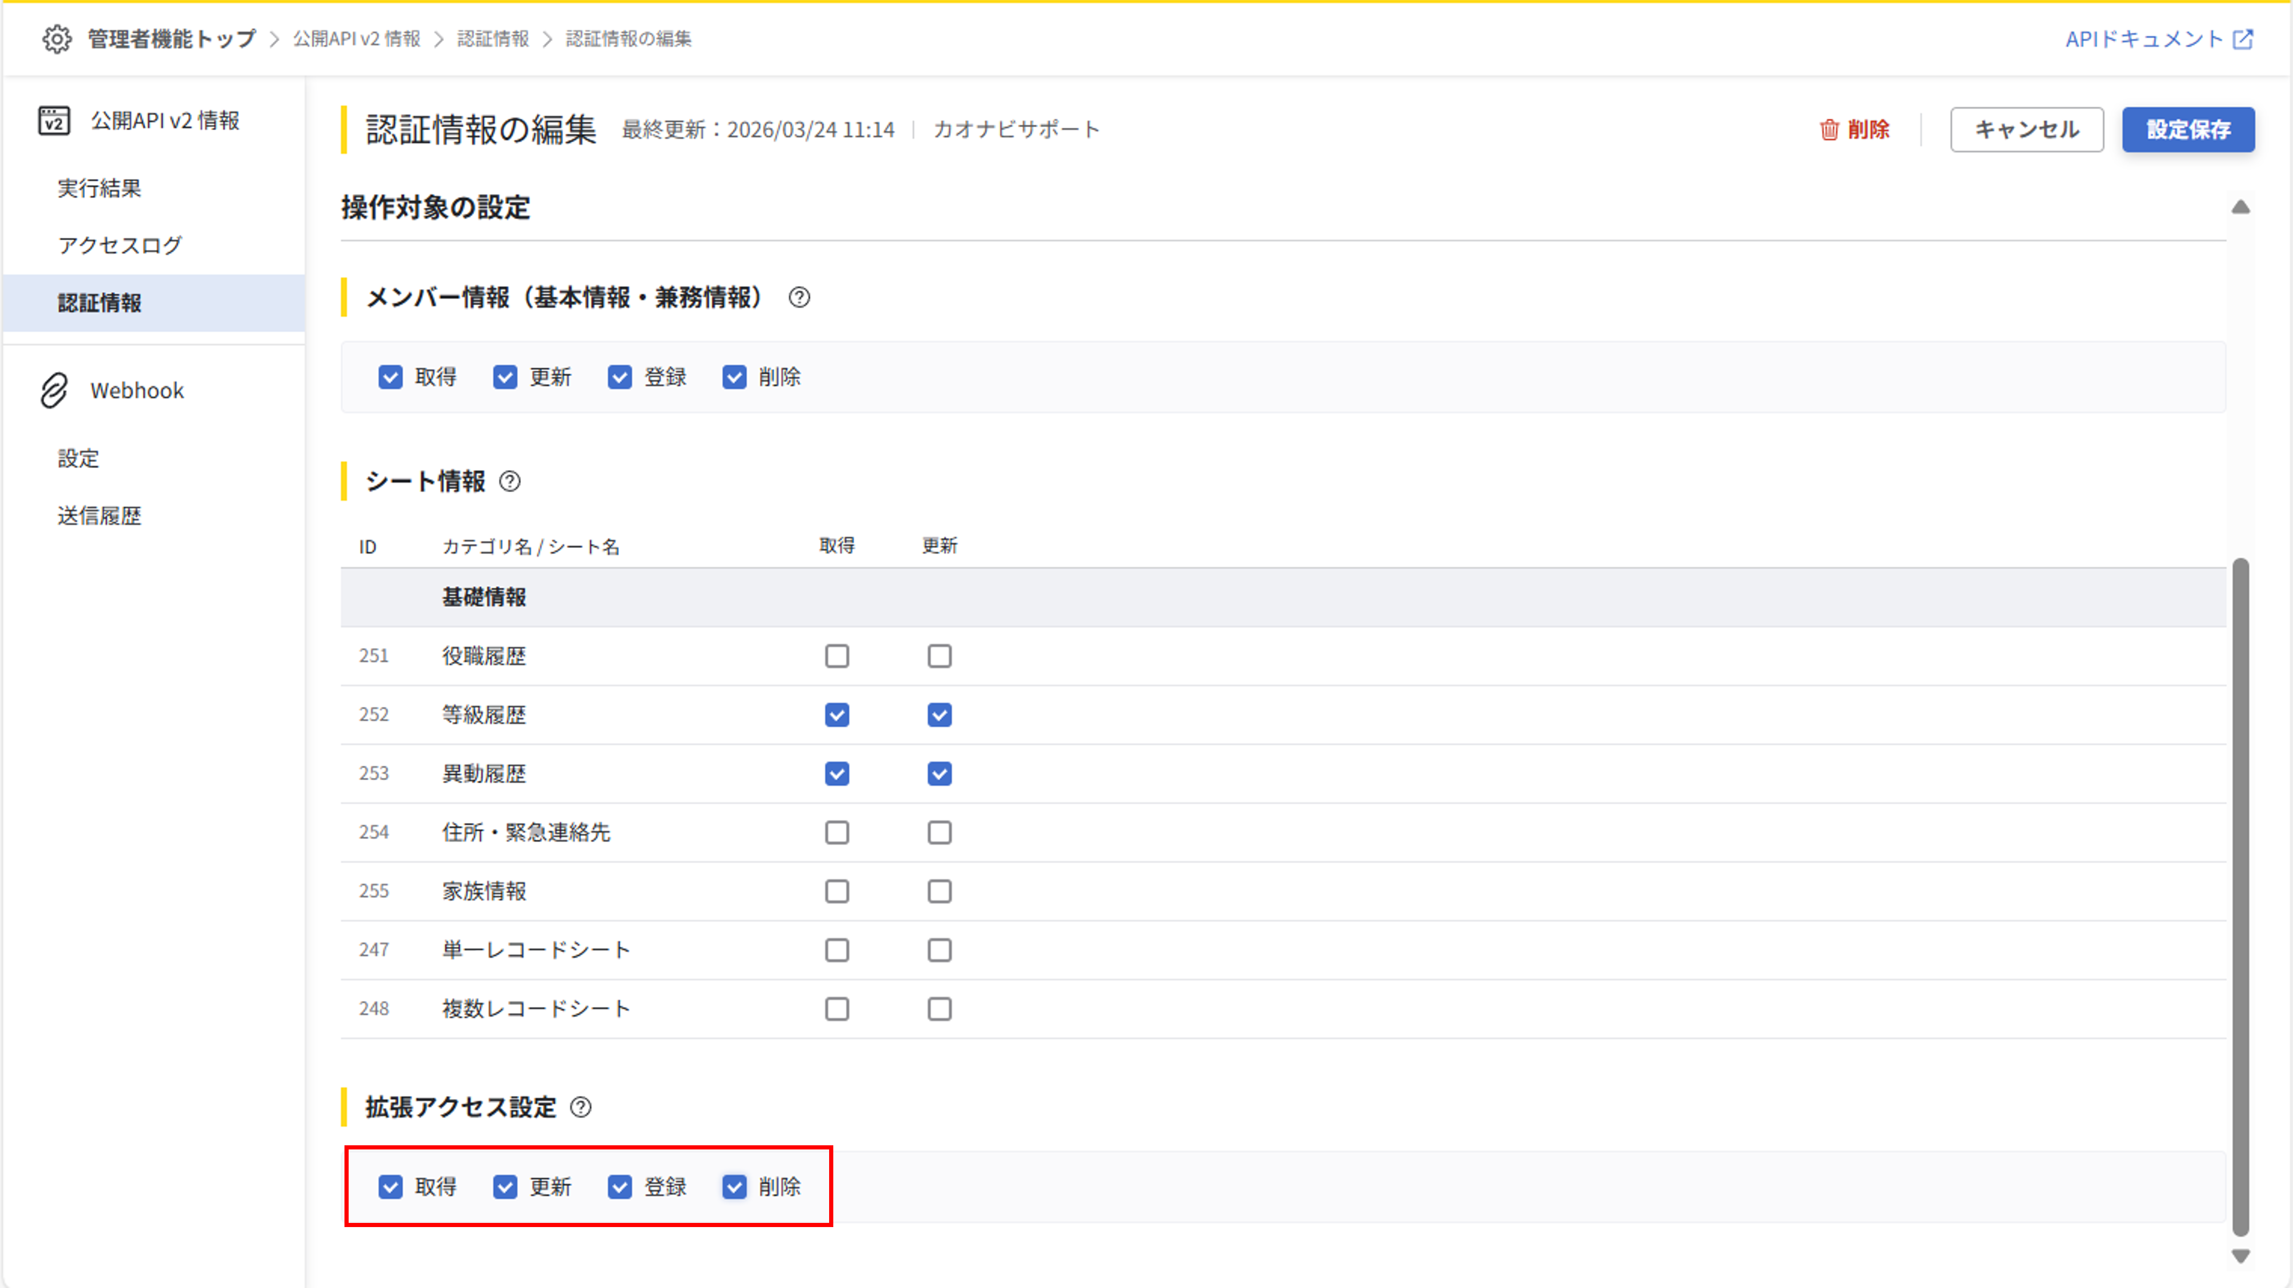The image size is (2293, 1288).
Task: Go to 認証情報 breadcrumb link
Action: (x=493, y=39)
